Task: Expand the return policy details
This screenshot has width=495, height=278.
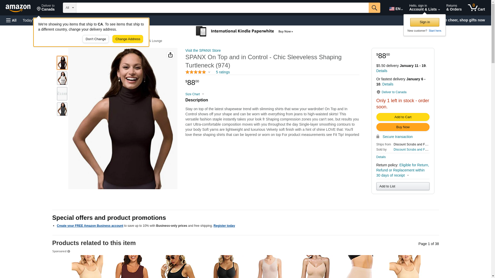Action: pyautogui.click(x=403, y=170)
